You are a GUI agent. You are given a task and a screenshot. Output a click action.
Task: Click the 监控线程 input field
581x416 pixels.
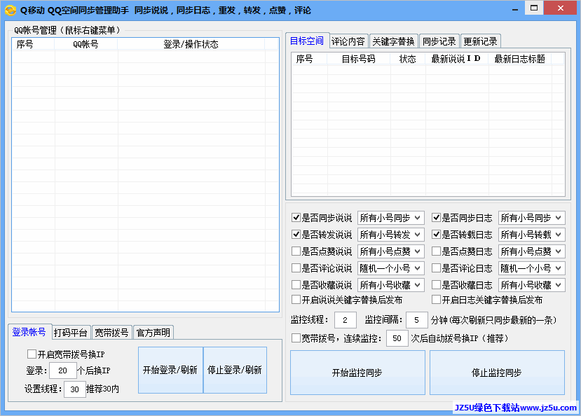pyautogui.click(x=346, y=320)
